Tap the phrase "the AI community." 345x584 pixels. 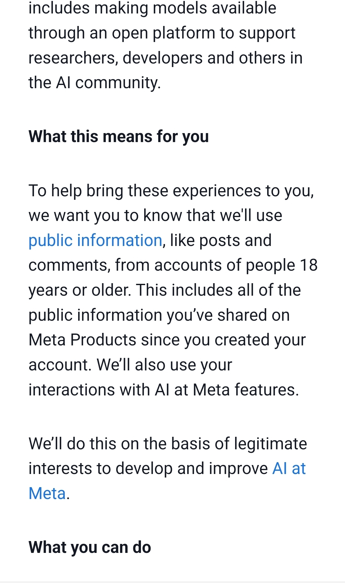pyautogui.click(x=94, y=83)
